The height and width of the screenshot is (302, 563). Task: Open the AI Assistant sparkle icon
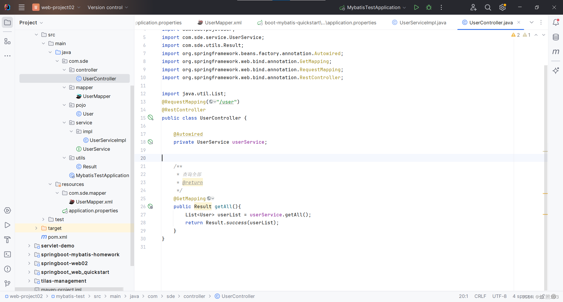pyautogui.click(x=556, y=70)
